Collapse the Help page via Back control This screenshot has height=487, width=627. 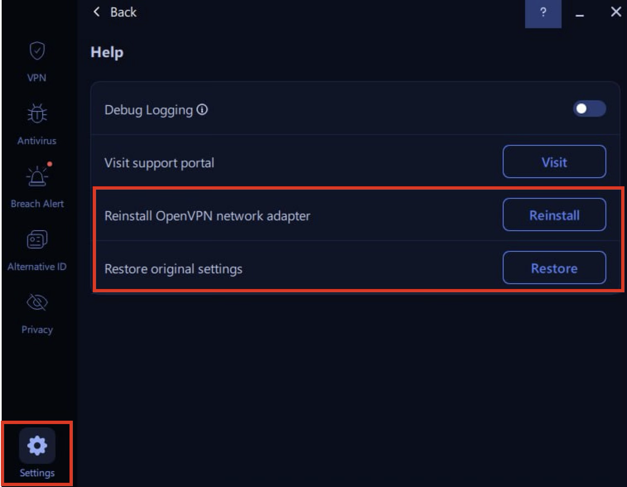[115, 12]
